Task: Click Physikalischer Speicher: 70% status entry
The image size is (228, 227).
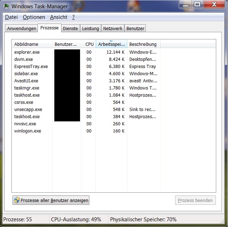Action: point(143,219)
